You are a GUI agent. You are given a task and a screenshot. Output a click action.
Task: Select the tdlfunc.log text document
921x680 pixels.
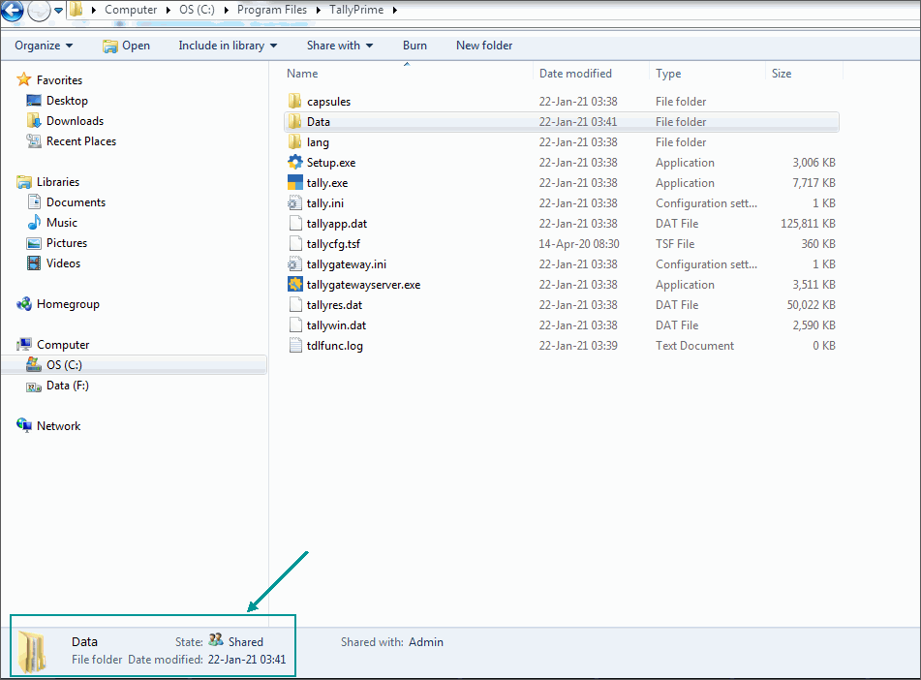click(335, 346)
